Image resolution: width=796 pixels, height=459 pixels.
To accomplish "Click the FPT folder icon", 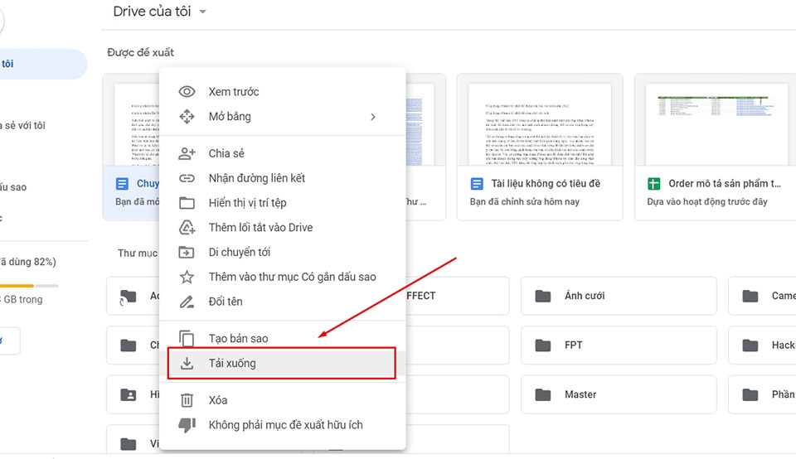I will point(542,345).
